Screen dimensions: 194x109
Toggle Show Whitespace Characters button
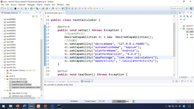76,8
